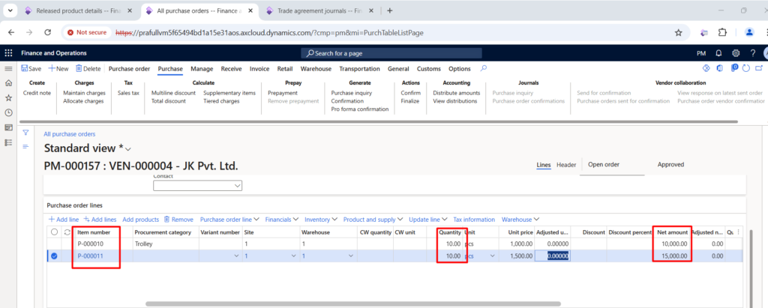This screenshot has height=308, width=768.
Task: Open the Purchase order ribbon tab
Action: click(129, 69)
